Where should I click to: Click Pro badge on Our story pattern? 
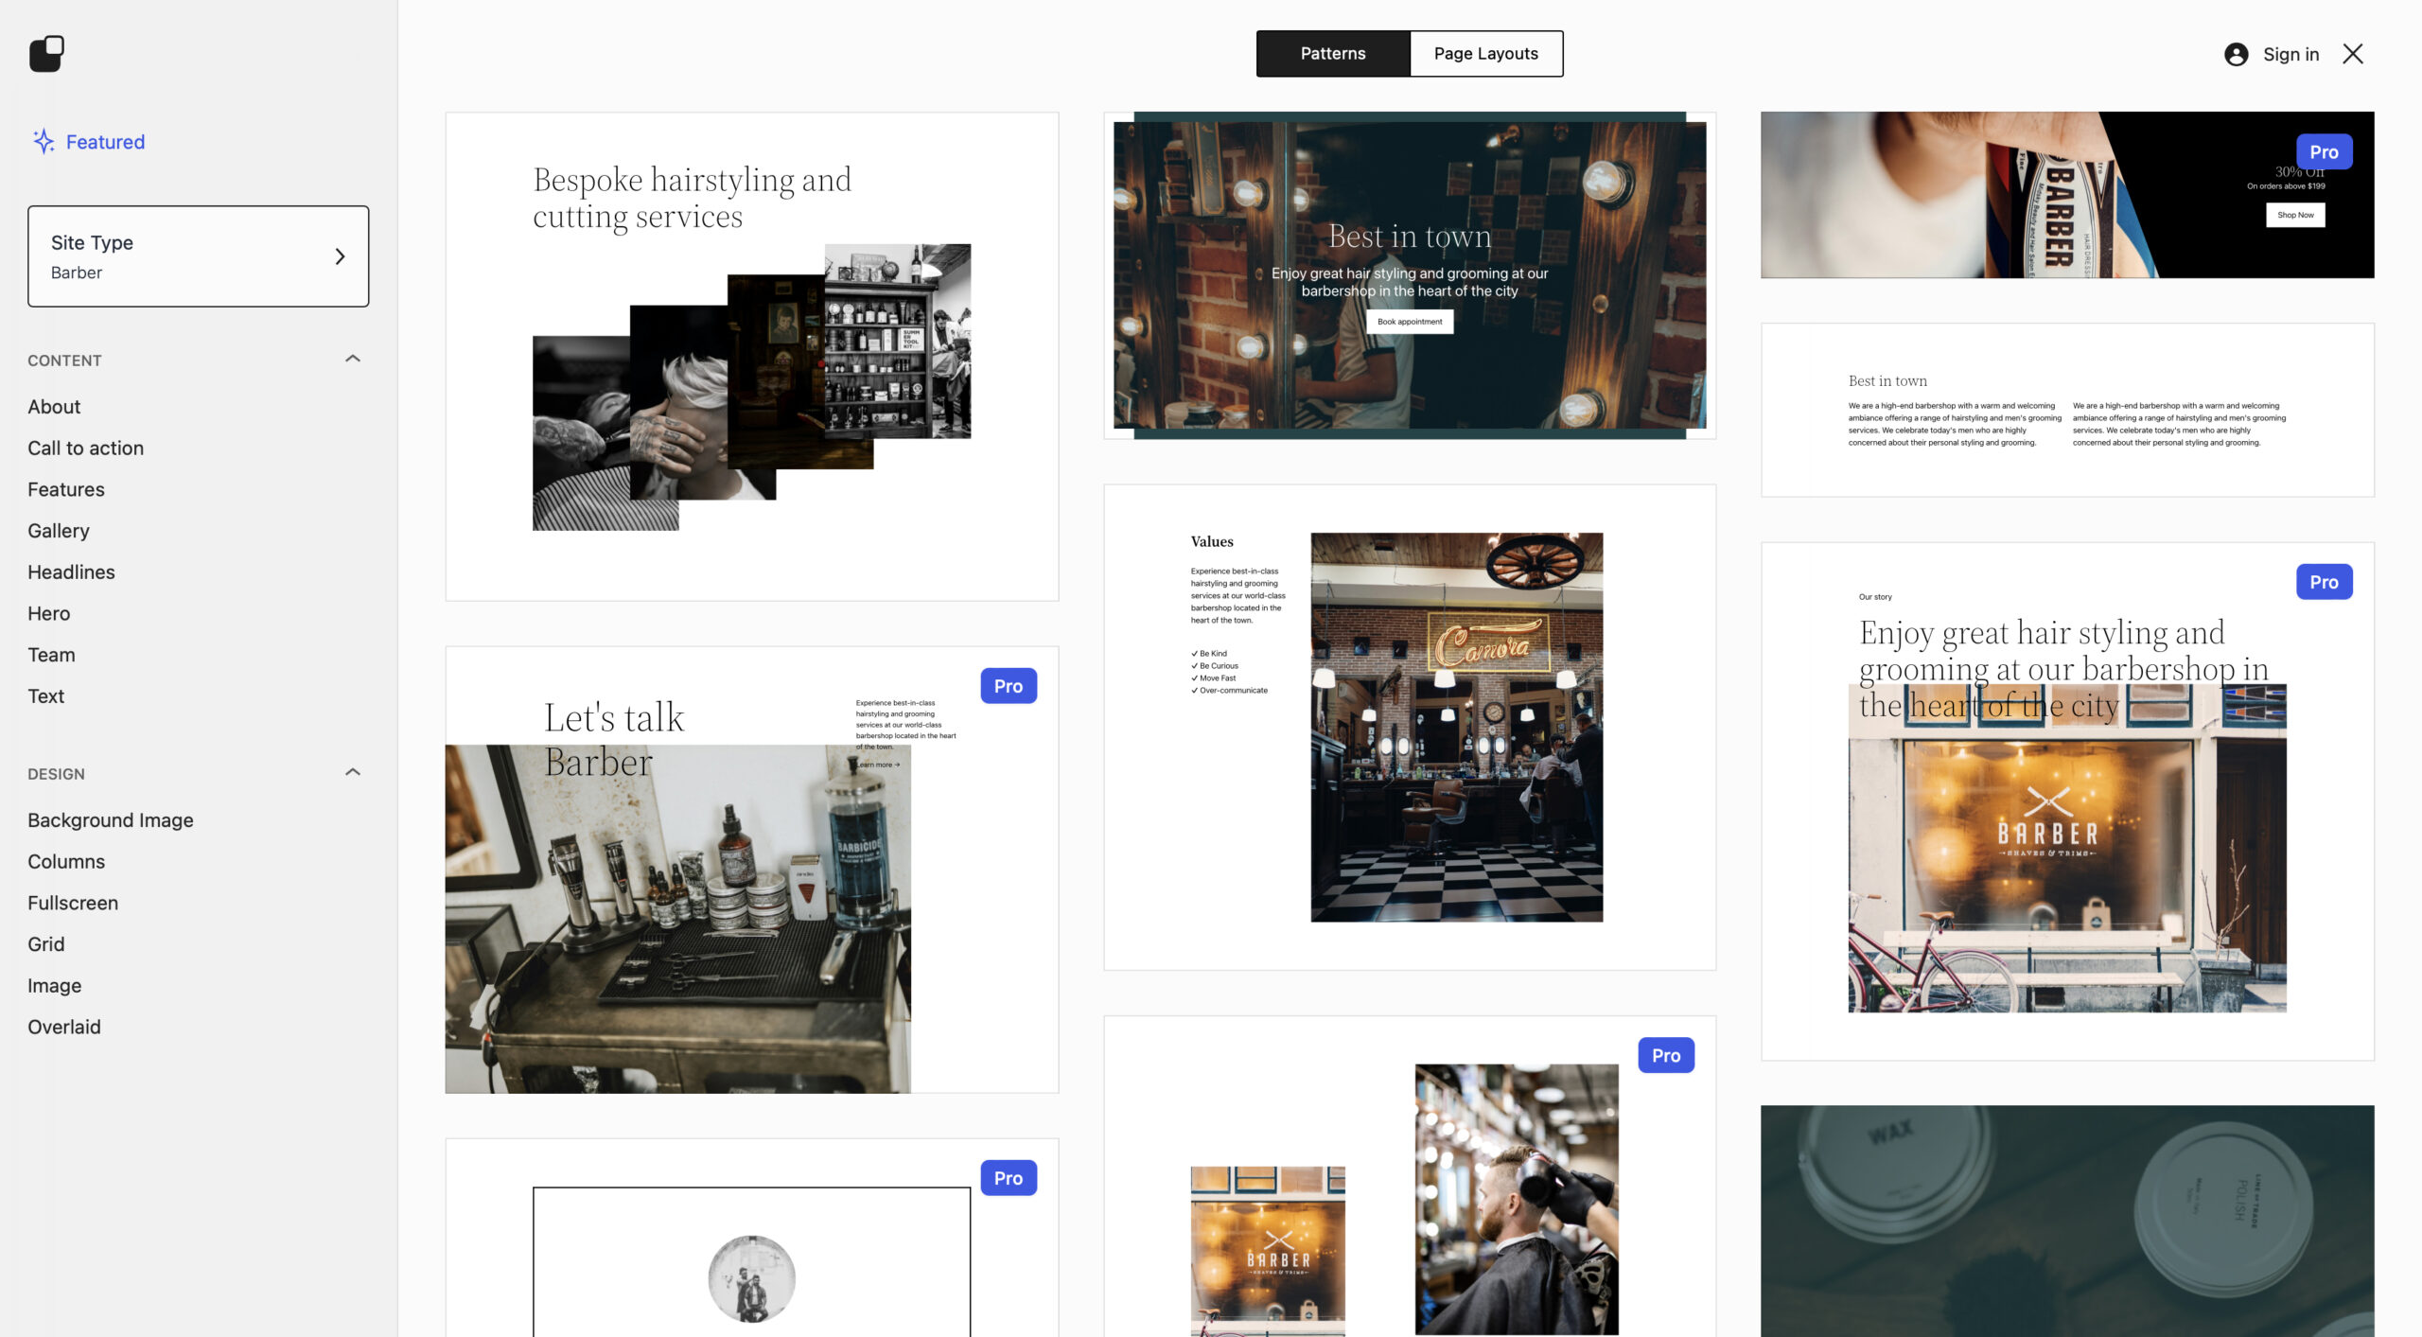click(2324, 582)
